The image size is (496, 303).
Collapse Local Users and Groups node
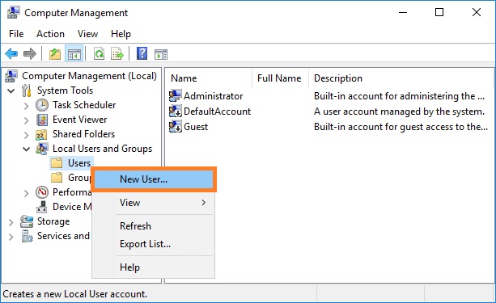26,149
